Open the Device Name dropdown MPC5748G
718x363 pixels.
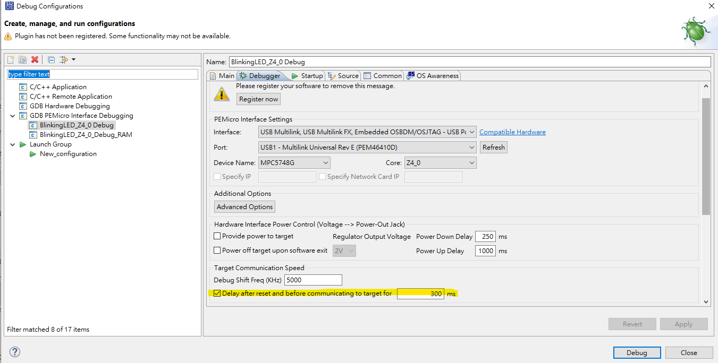point(294,163)
